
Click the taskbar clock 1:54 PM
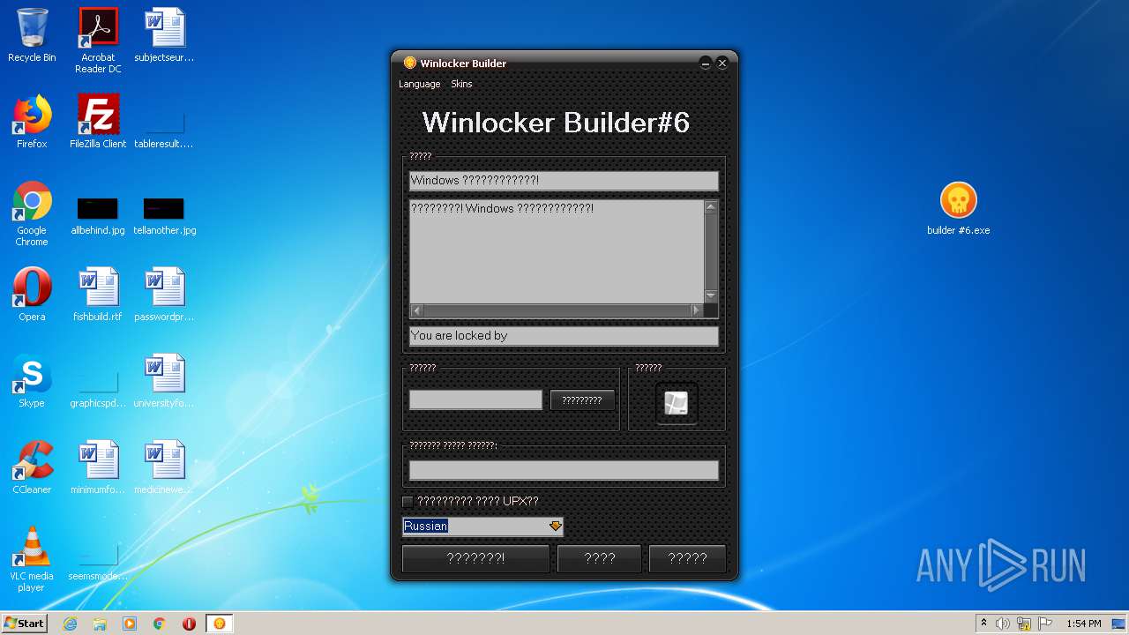(x=1083, y=624)
